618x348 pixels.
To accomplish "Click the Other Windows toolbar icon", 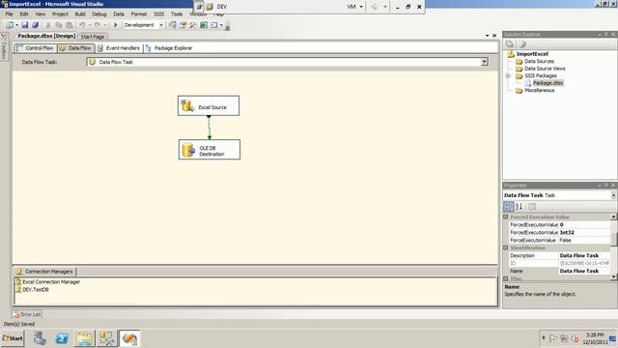I will point(214,25).
